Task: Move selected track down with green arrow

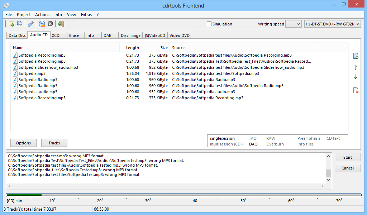Action: tap(356, 76)
